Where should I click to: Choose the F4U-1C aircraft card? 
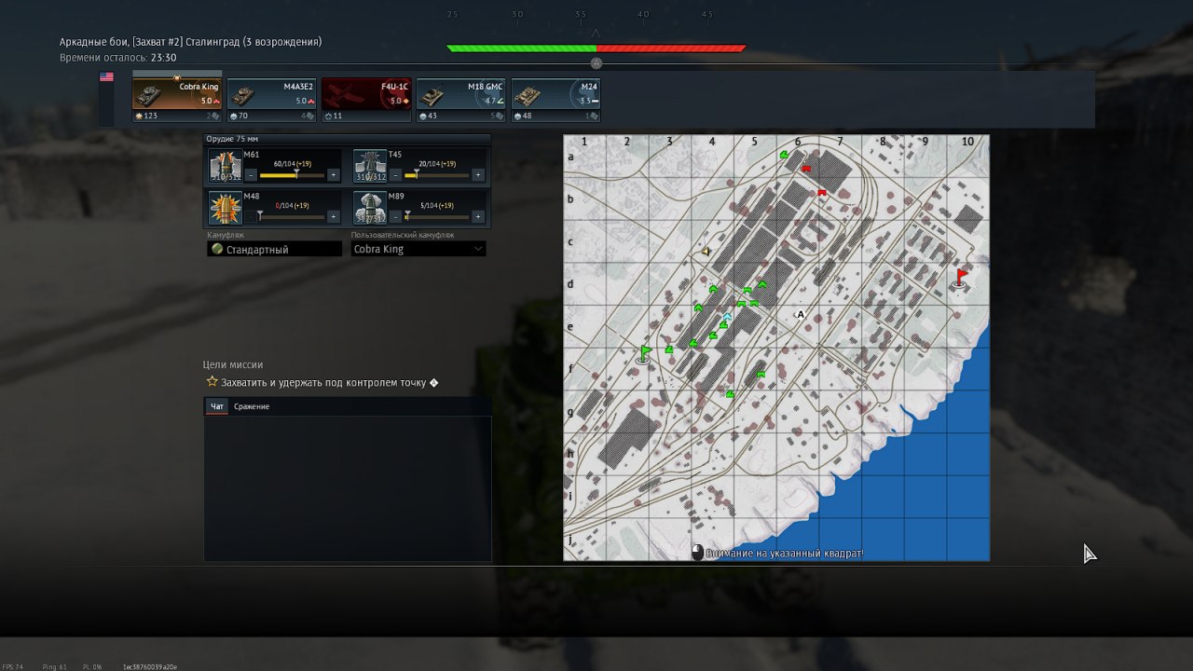[366, 100]
